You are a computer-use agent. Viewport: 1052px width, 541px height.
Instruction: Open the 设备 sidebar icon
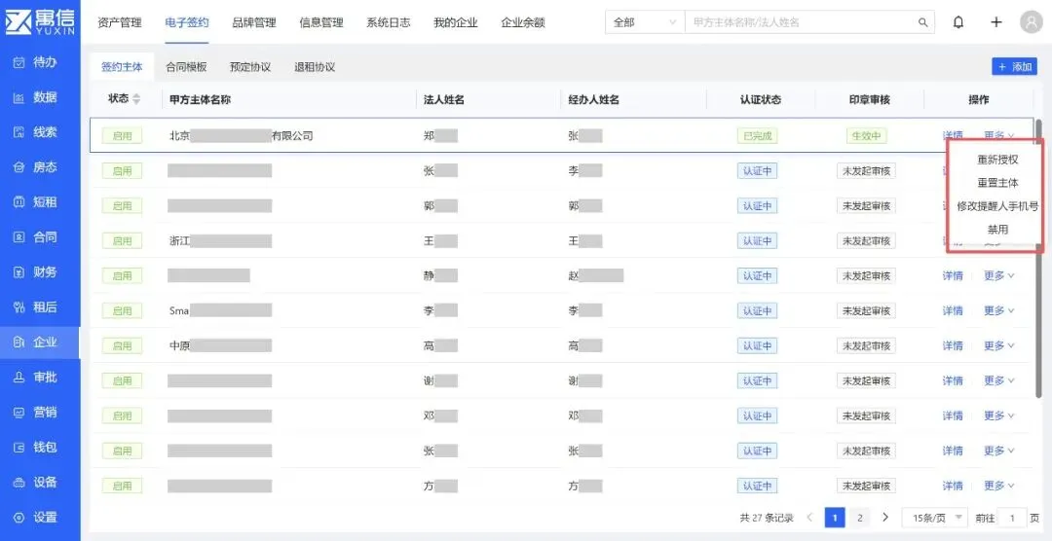coord(19,482)
